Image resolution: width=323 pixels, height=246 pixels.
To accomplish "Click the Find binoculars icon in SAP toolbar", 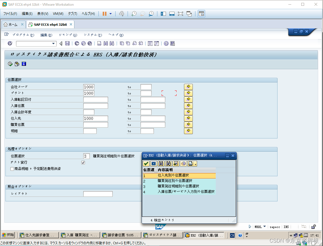I will pos(106,43).
